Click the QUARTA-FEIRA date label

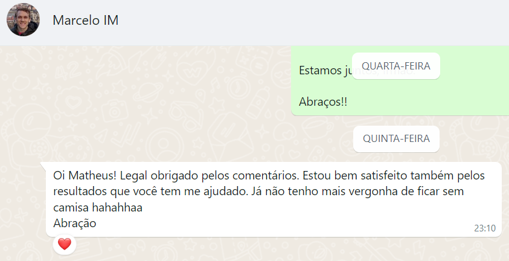[395, 66]
